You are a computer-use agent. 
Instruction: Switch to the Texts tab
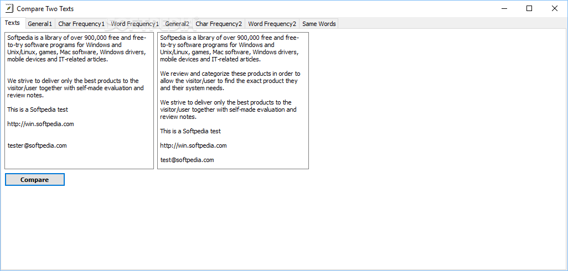coord(13,23)
